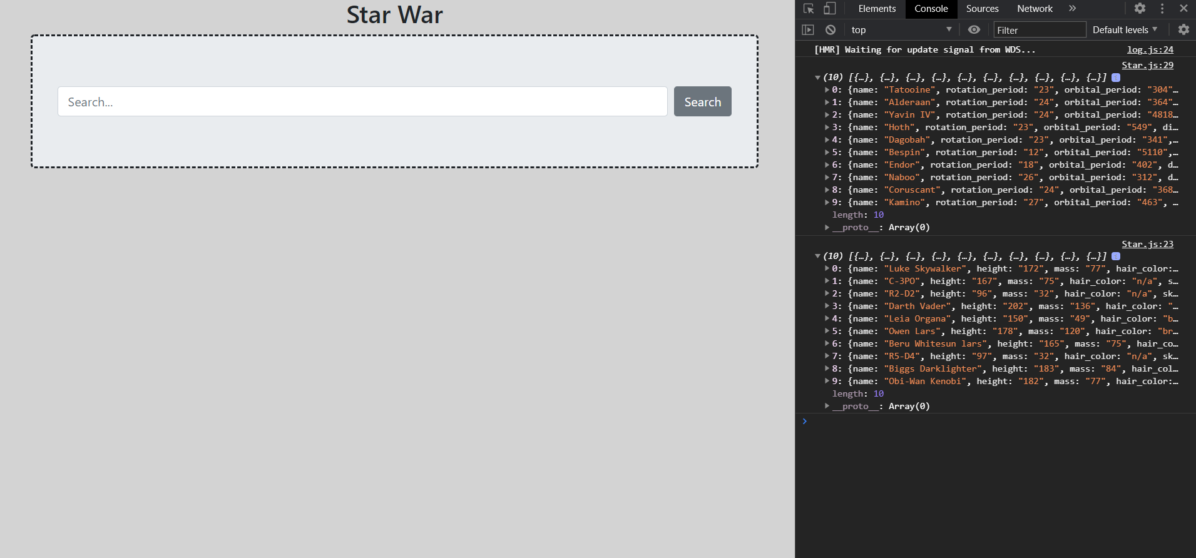Expand the Owen Lars object entry

pos(827,332)
